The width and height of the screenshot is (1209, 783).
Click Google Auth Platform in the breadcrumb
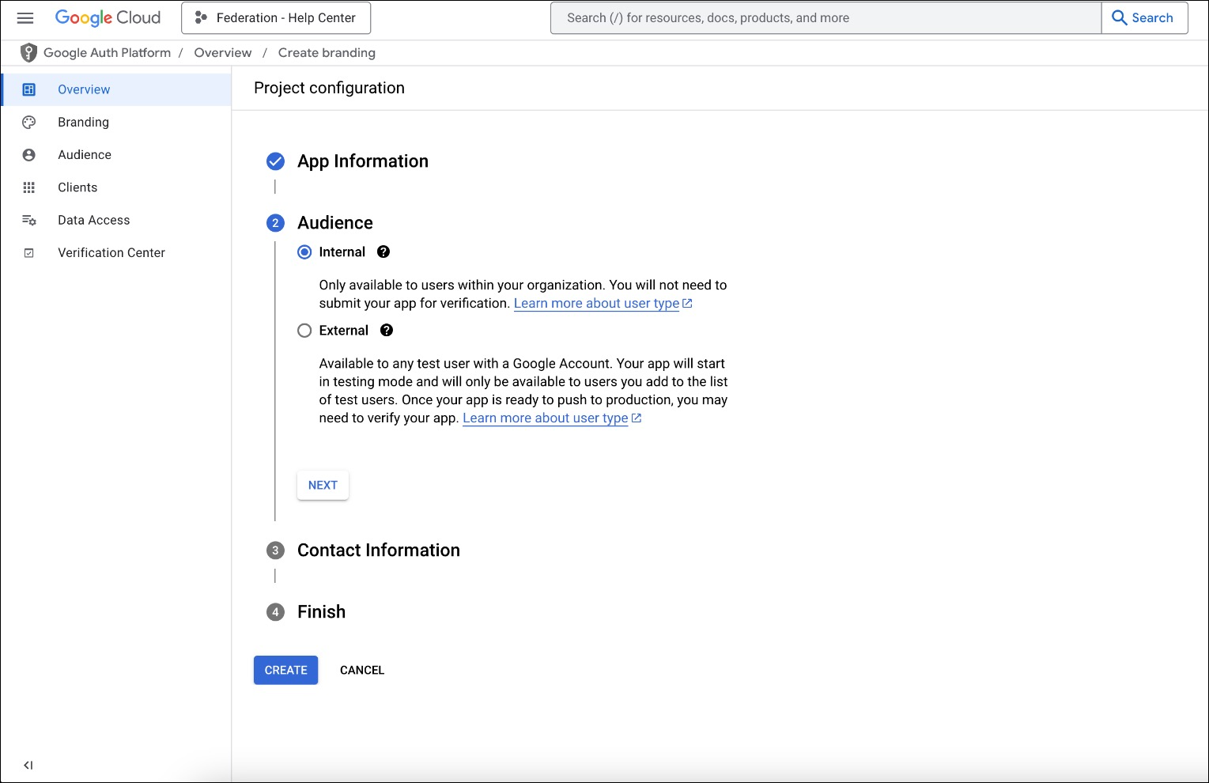pyautogui.click(x=107, y=52)
